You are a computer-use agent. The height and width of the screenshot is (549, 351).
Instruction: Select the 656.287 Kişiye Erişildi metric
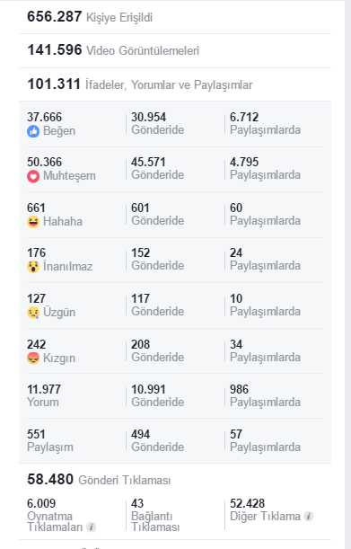tap(90, 17)
